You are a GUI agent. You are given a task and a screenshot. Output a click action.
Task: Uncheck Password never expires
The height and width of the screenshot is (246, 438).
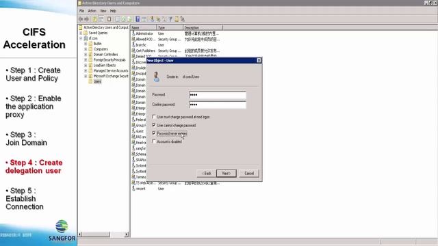(x=154, y=133)
